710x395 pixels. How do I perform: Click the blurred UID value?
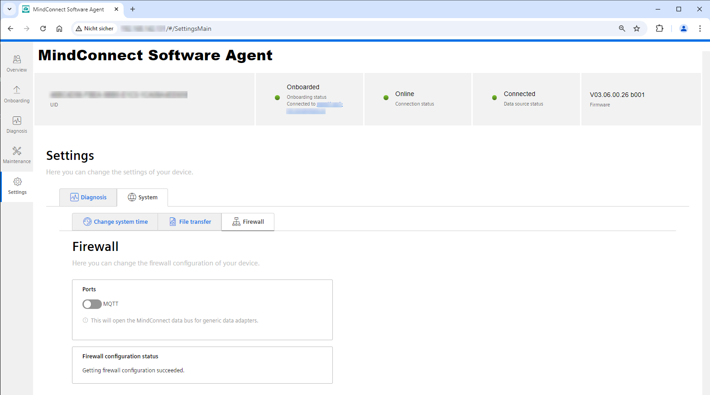click(x=119, y=95)
